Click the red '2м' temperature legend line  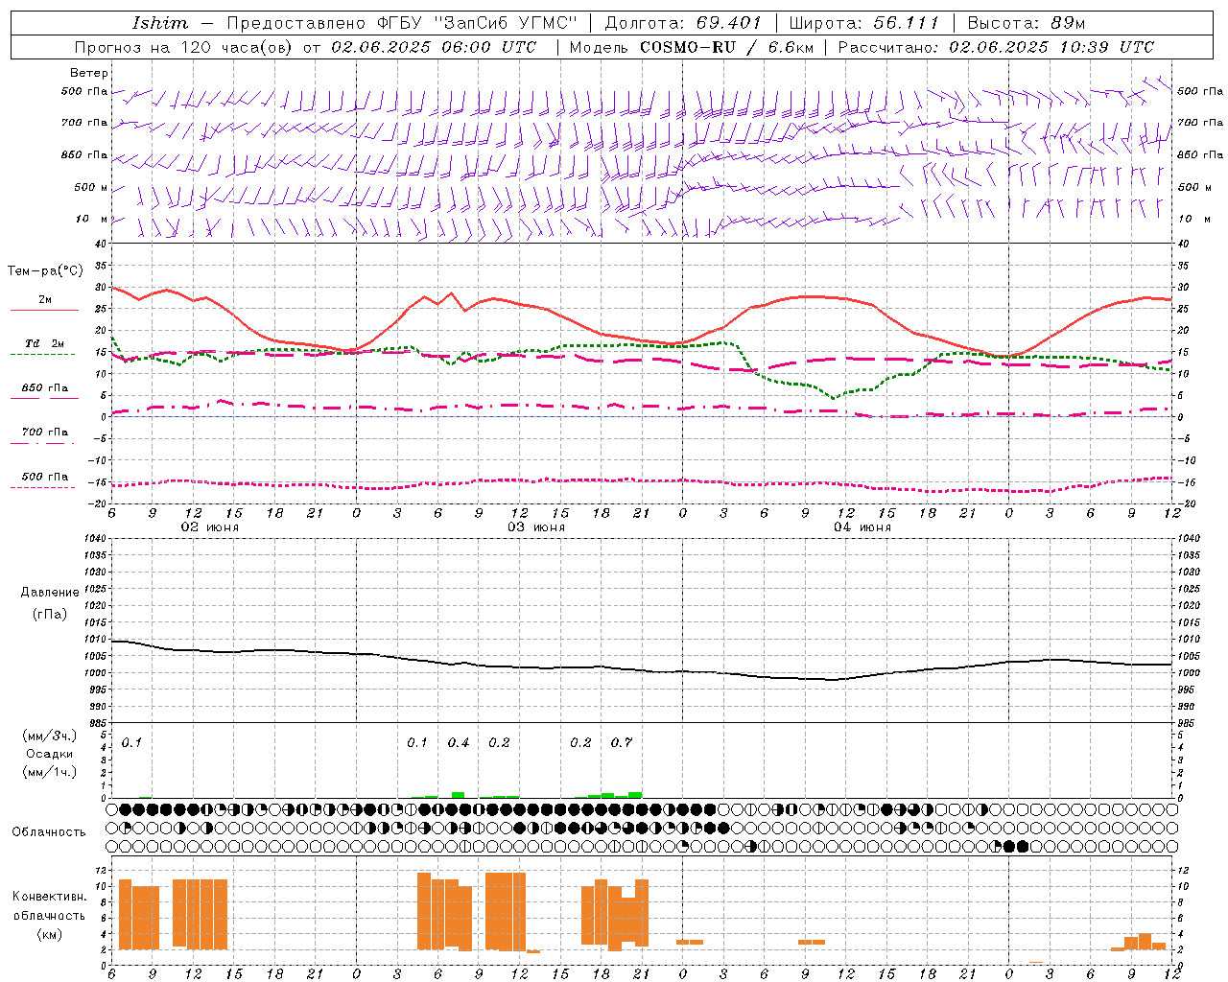coord(44,311)
